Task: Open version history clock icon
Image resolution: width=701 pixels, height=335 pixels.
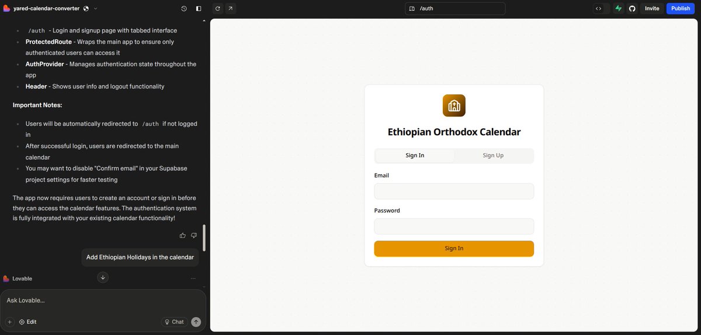Action: pyautogui.click(x=184, y=9)
